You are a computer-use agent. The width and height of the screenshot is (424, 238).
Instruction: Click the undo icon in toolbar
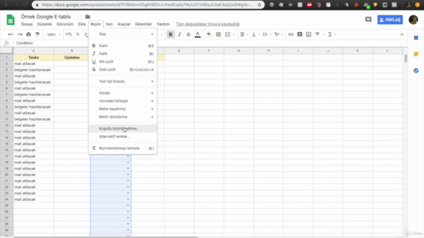[x=11, y=34]
